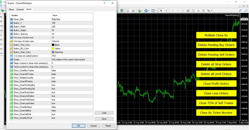Select the Inputs tab
This screenshot has width=249, height=130.
(29, 9)
